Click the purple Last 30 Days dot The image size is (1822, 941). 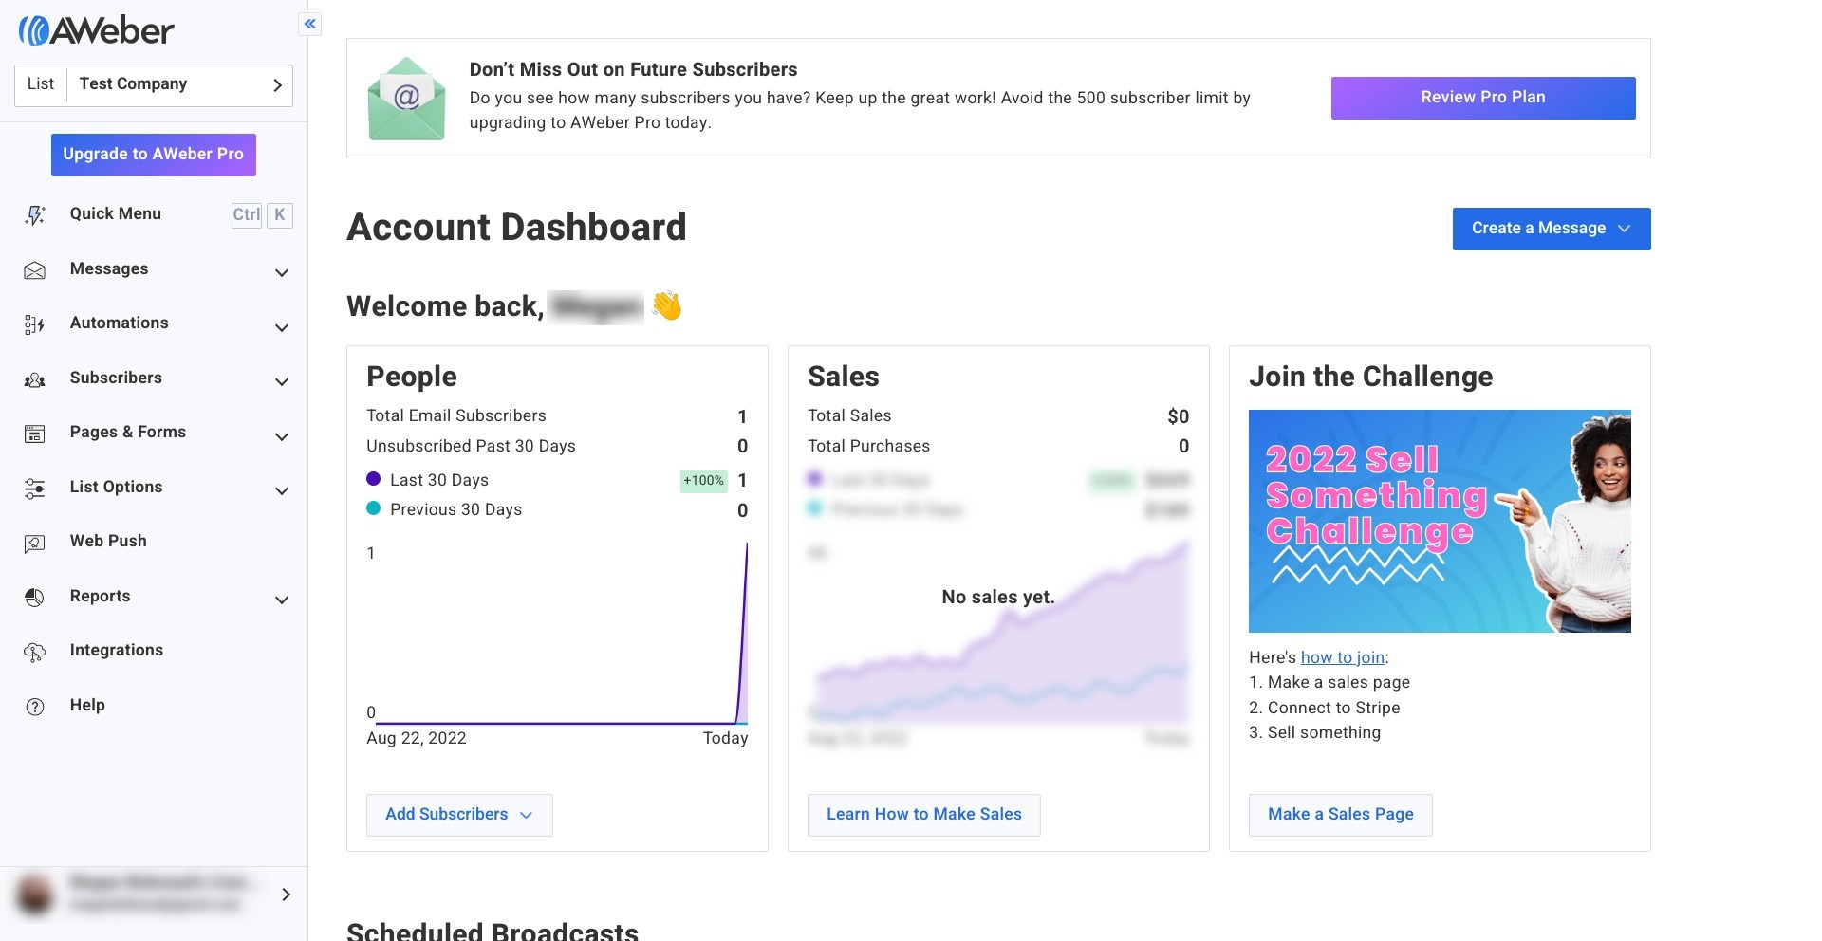pyautogui.click(x=374, y=479)
